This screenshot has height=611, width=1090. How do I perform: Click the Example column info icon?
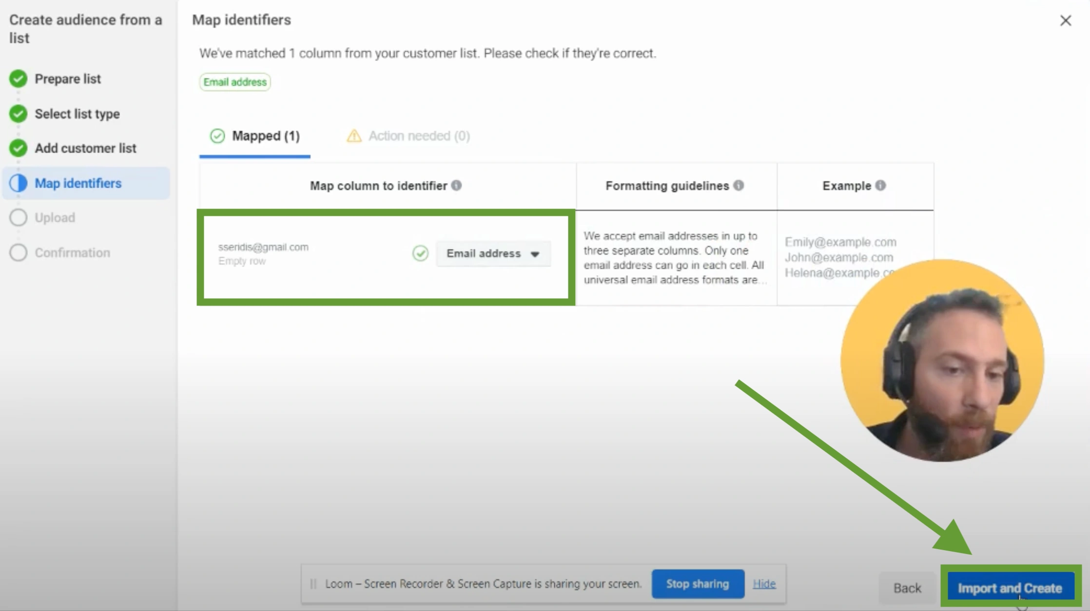coord(881,185)
